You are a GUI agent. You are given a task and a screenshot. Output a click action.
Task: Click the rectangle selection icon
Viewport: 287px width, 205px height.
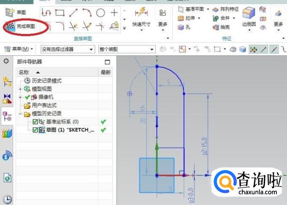click(217, 49)
